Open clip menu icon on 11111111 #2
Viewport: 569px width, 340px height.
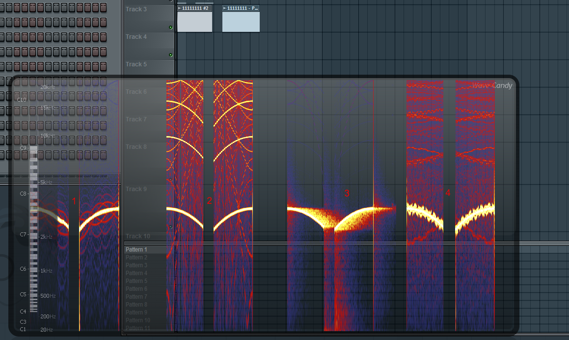click(180, 8)
